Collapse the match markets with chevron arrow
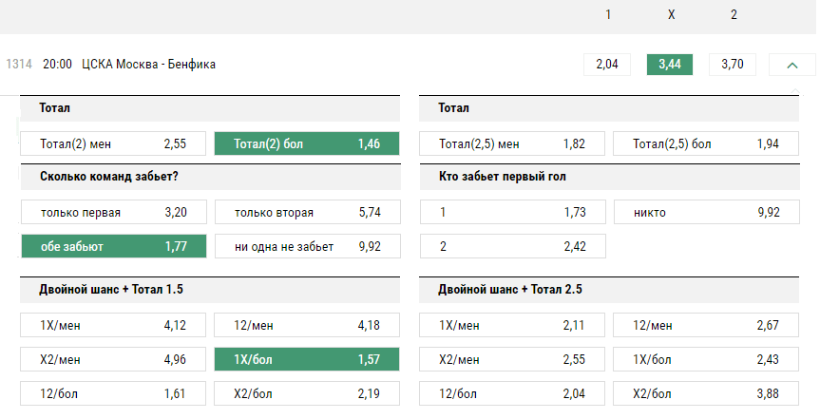The image size is (820, 419). click(791, 65)
